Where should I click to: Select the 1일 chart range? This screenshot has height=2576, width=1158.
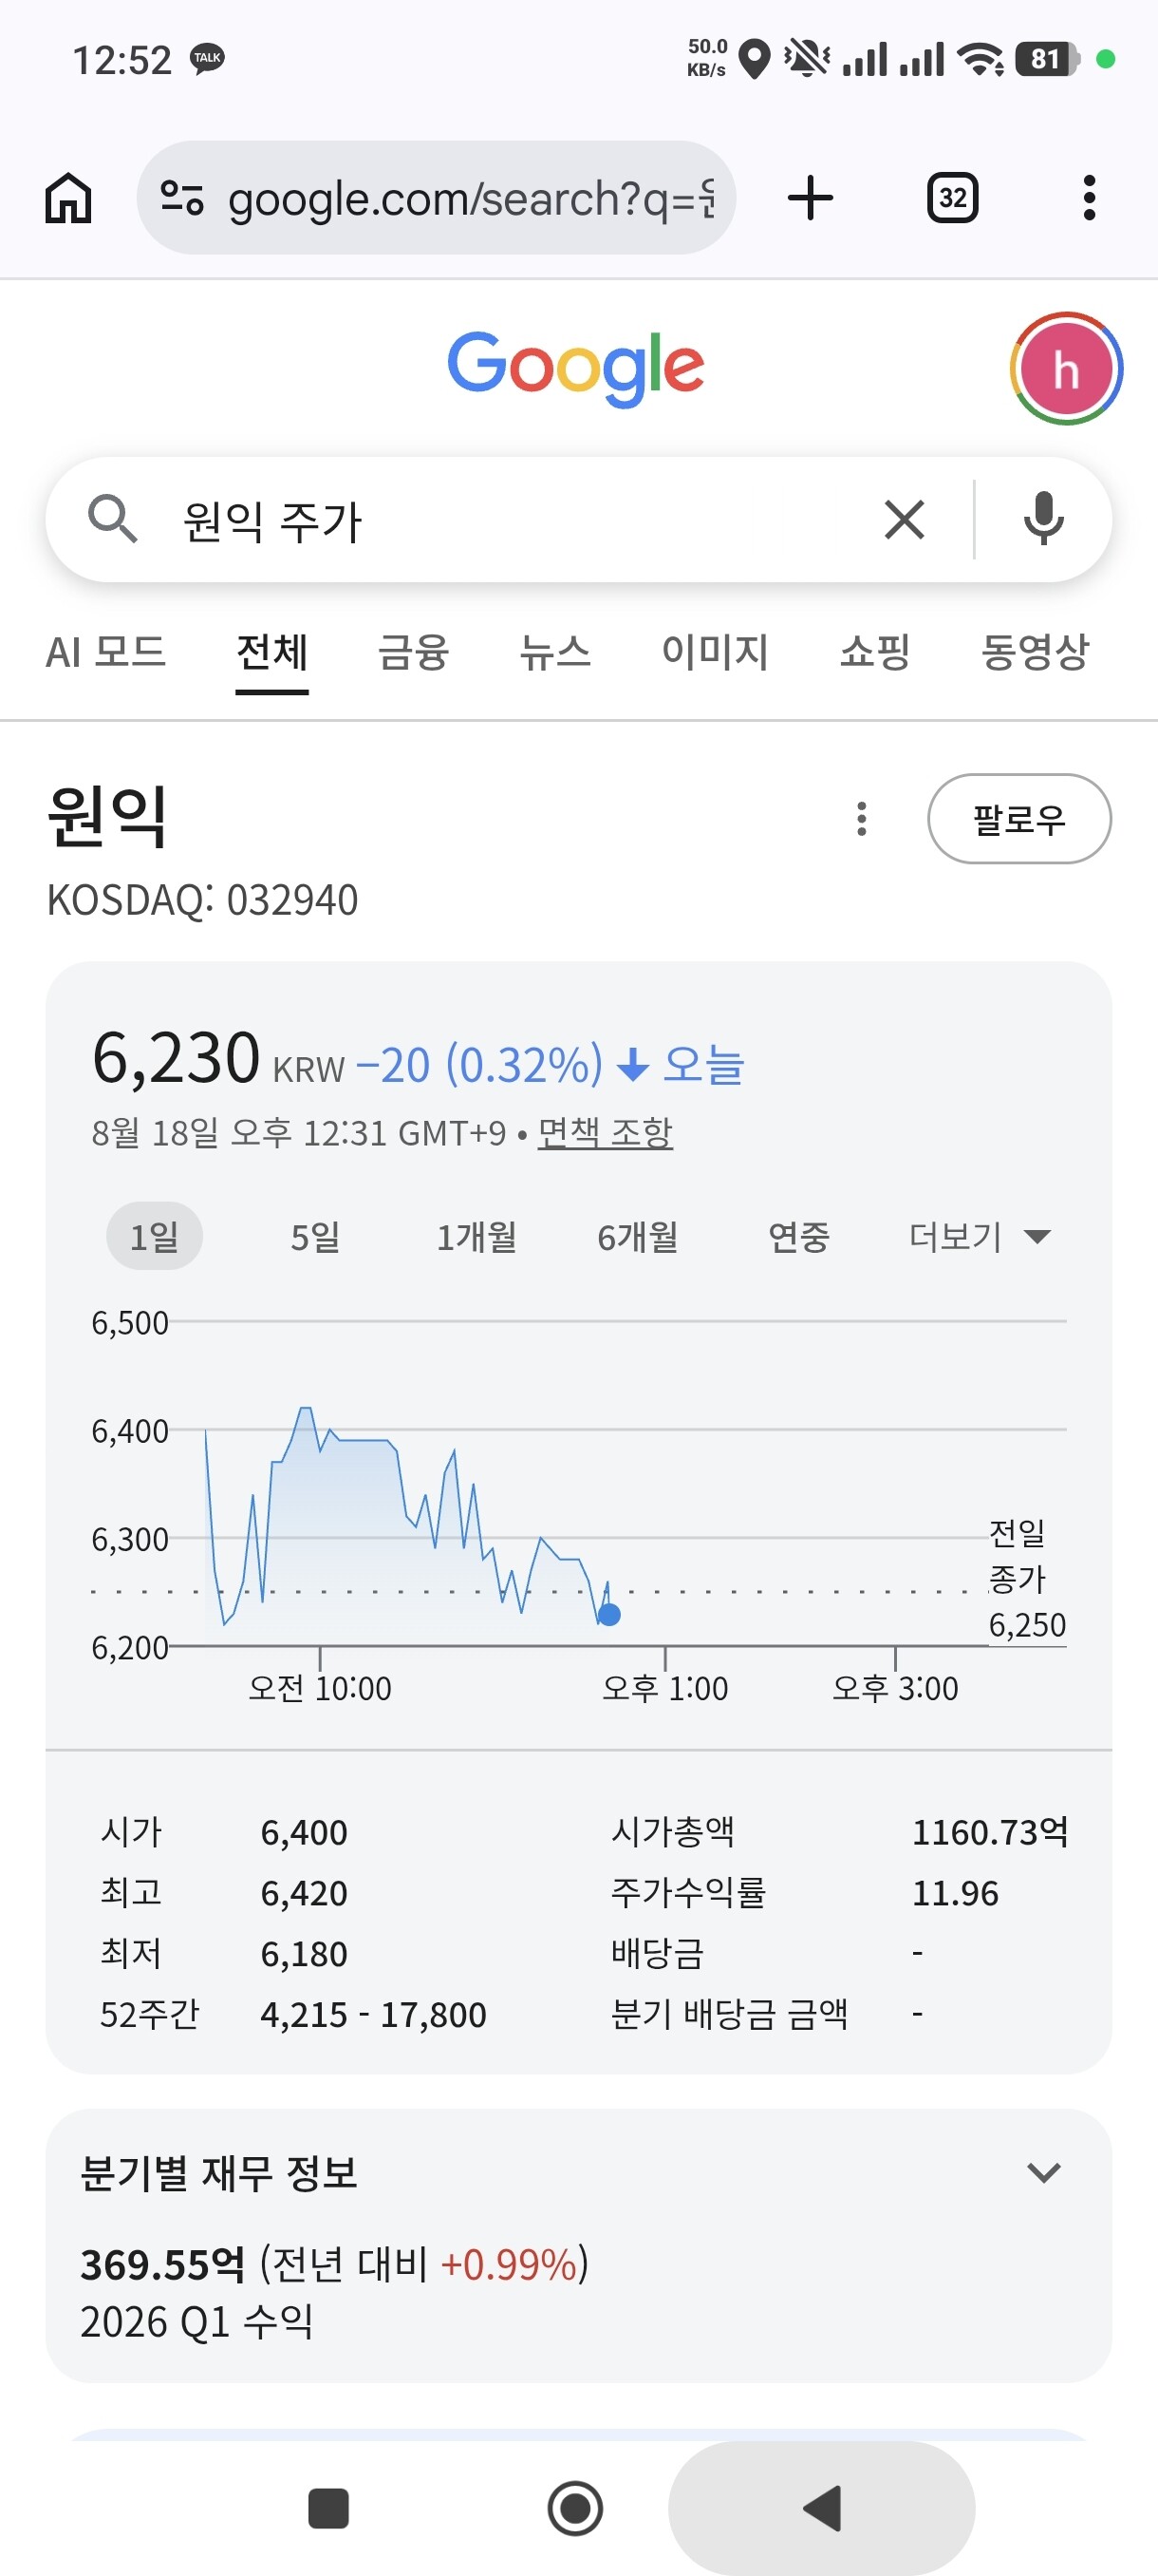154,1237
